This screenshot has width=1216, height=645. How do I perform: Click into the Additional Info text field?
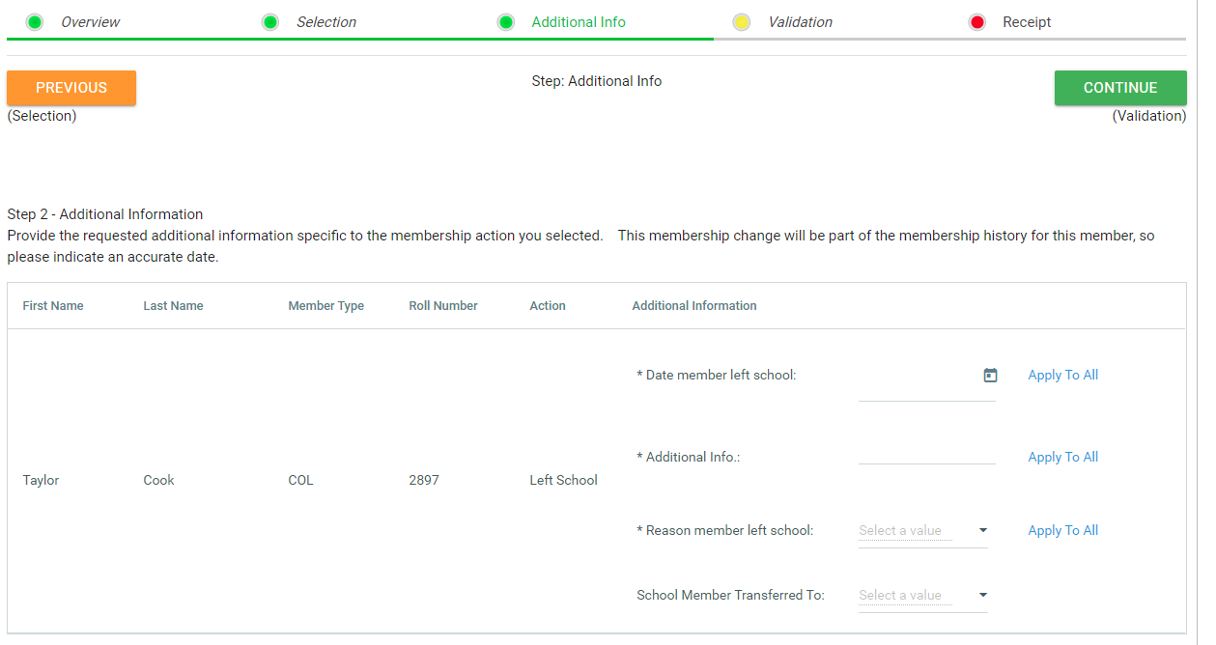tap(926, 452)
